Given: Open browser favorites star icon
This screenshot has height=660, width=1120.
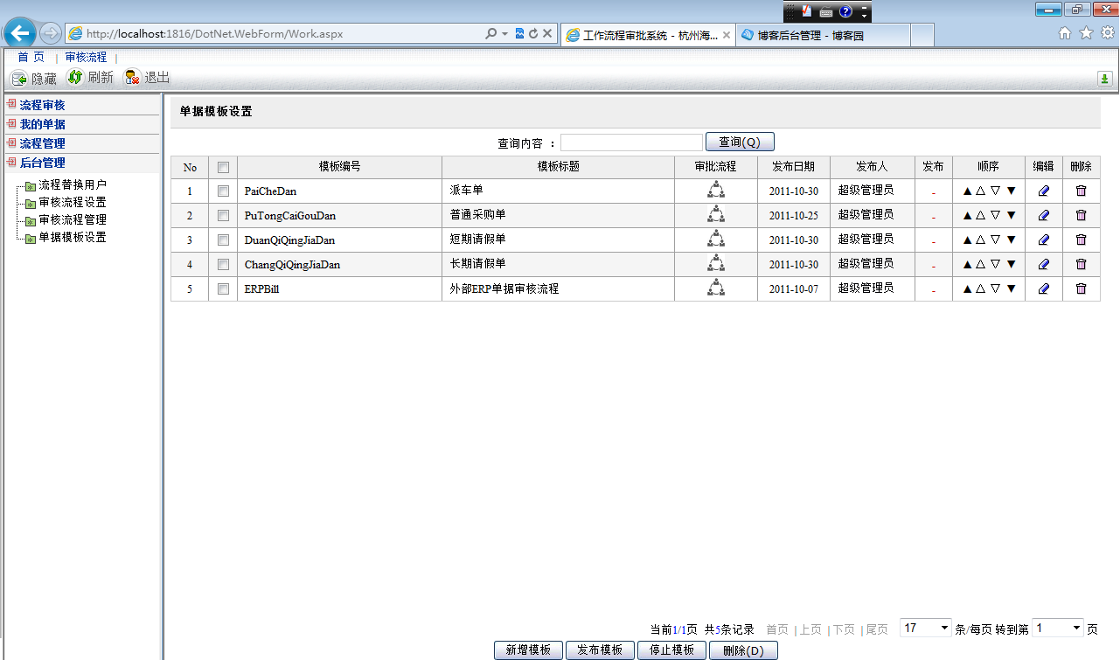Looking at the screenshot, I should coord(1086,33).
